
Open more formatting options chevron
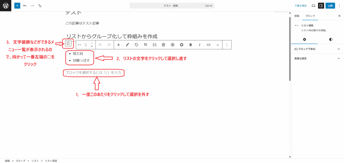(x=218, y=45)
